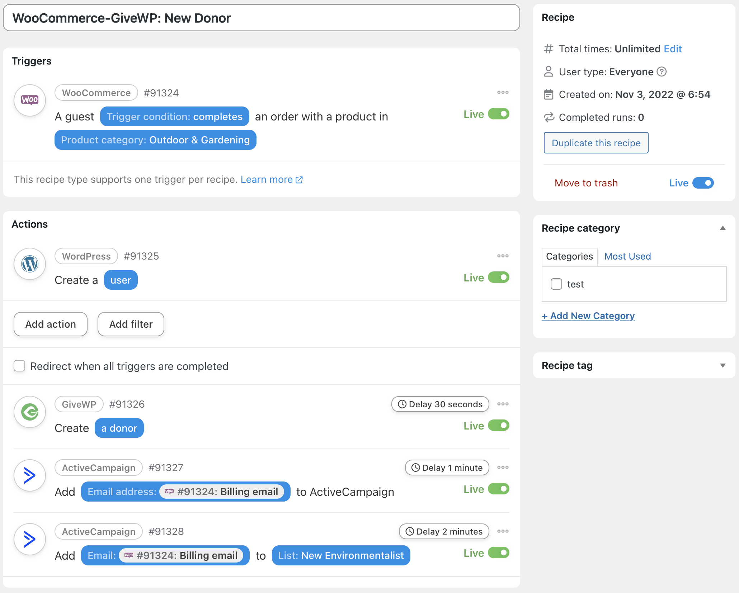
Task: Collapse the Recipe category panel
Action: pyautogui.click(x=723, y=228)
